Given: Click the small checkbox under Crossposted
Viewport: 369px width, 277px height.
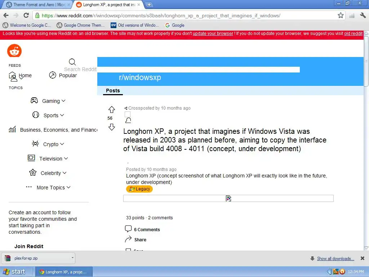Looking at the screenshot, I should [x=128, y=114].
